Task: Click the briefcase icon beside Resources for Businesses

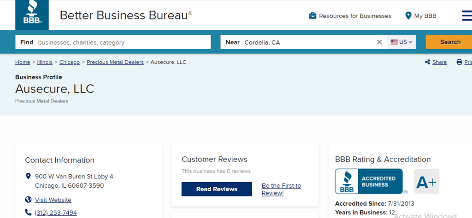Action: coord(313,16)
